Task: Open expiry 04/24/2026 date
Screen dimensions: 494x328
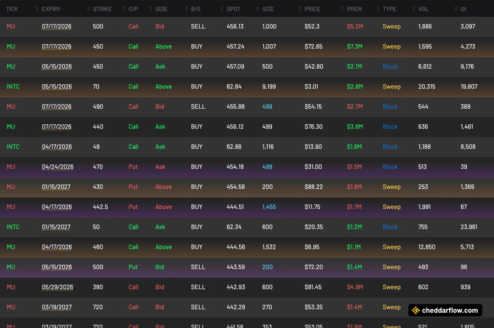Action: [x=58, y=167]
